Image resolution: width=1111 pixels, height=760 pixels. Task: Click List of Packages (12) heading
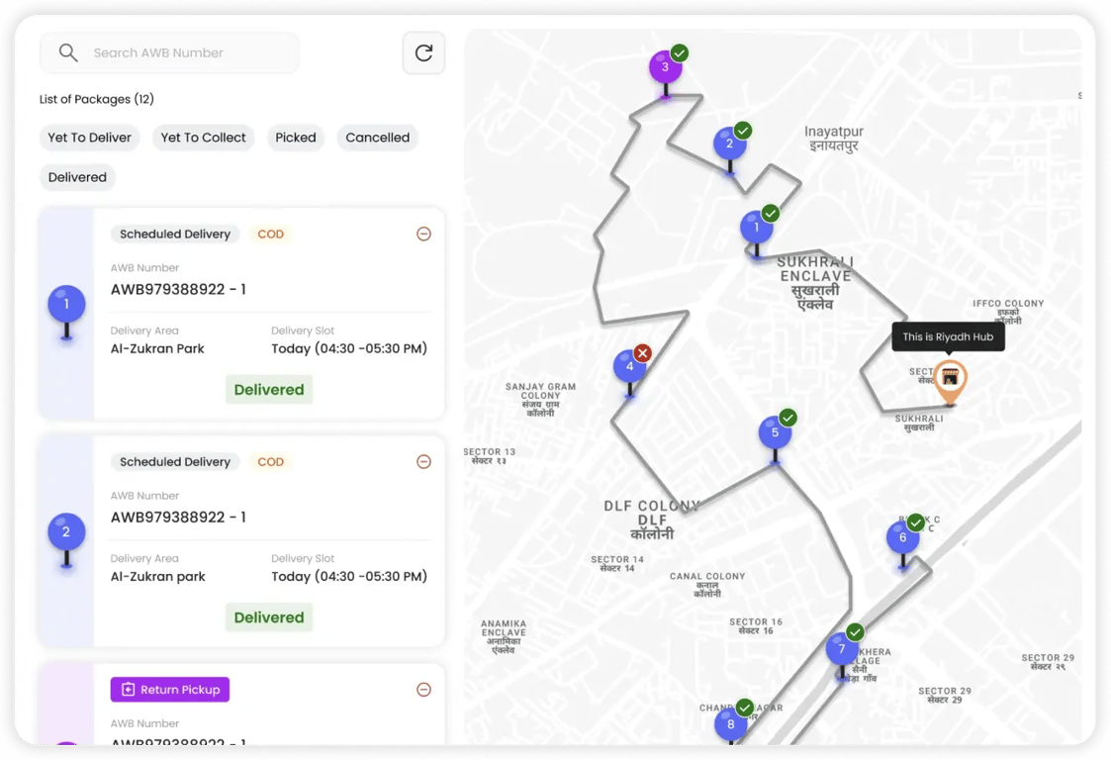[96, 99]
